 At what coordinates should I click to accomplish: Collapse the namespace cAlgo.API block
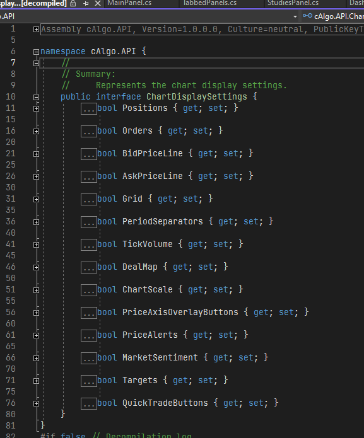click(x=36, y=52)
